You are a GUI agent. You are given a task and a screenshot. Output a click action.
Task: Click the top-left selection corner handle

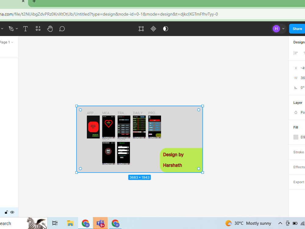(77, 106)
